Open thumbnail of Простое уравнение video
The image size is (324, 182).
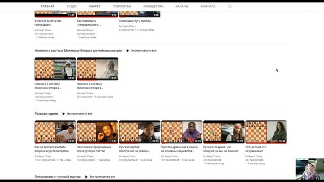tap(182, 132)
